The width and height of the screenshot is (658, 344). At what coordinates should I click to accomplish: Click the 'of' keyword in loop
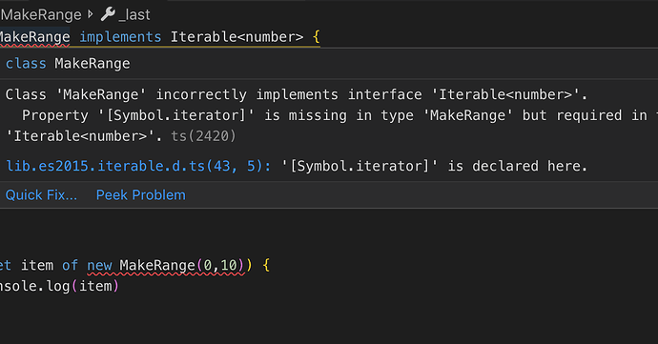pos(70,265)
